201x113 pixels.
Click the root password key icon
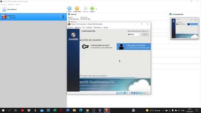[85, 46]
